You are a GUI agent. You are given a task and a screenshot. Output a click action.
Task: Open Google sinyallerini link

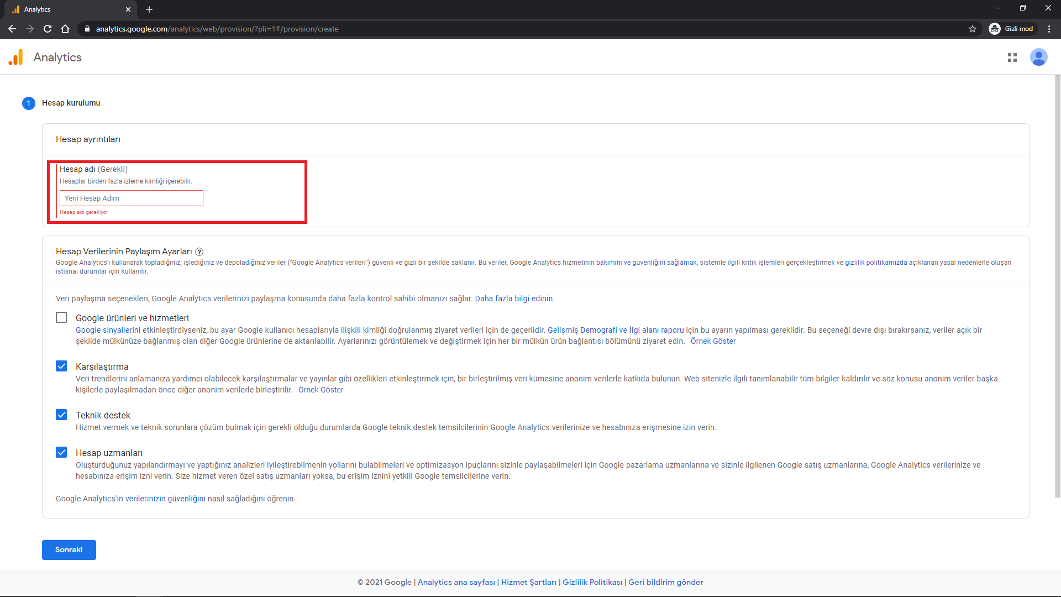[x=108, y=330]
